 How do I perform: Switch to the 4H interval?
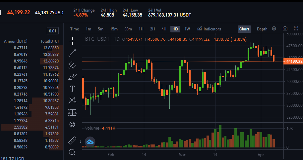coord(164,29)
